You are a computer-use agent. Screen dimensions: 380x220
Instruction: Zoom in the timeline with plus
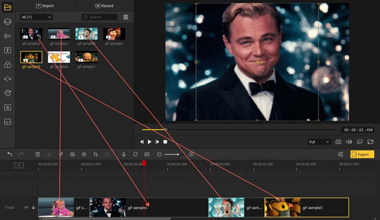tap(191, 154)
